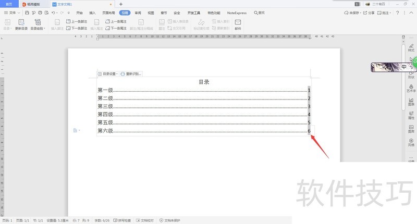Click the 重新识别 re-recognize button
The width and height of the screenshot is (417, 224).
coord(131,74)
